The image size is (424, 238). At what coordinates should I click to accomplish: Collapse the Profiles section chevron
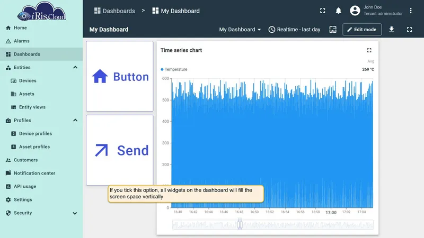[x=75, y=121]
